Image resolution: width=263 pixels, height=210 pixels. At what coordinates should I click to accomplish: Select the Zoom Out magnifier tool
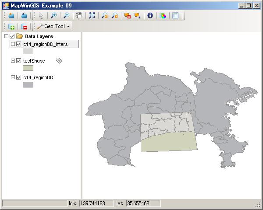[x=66, y=15]
